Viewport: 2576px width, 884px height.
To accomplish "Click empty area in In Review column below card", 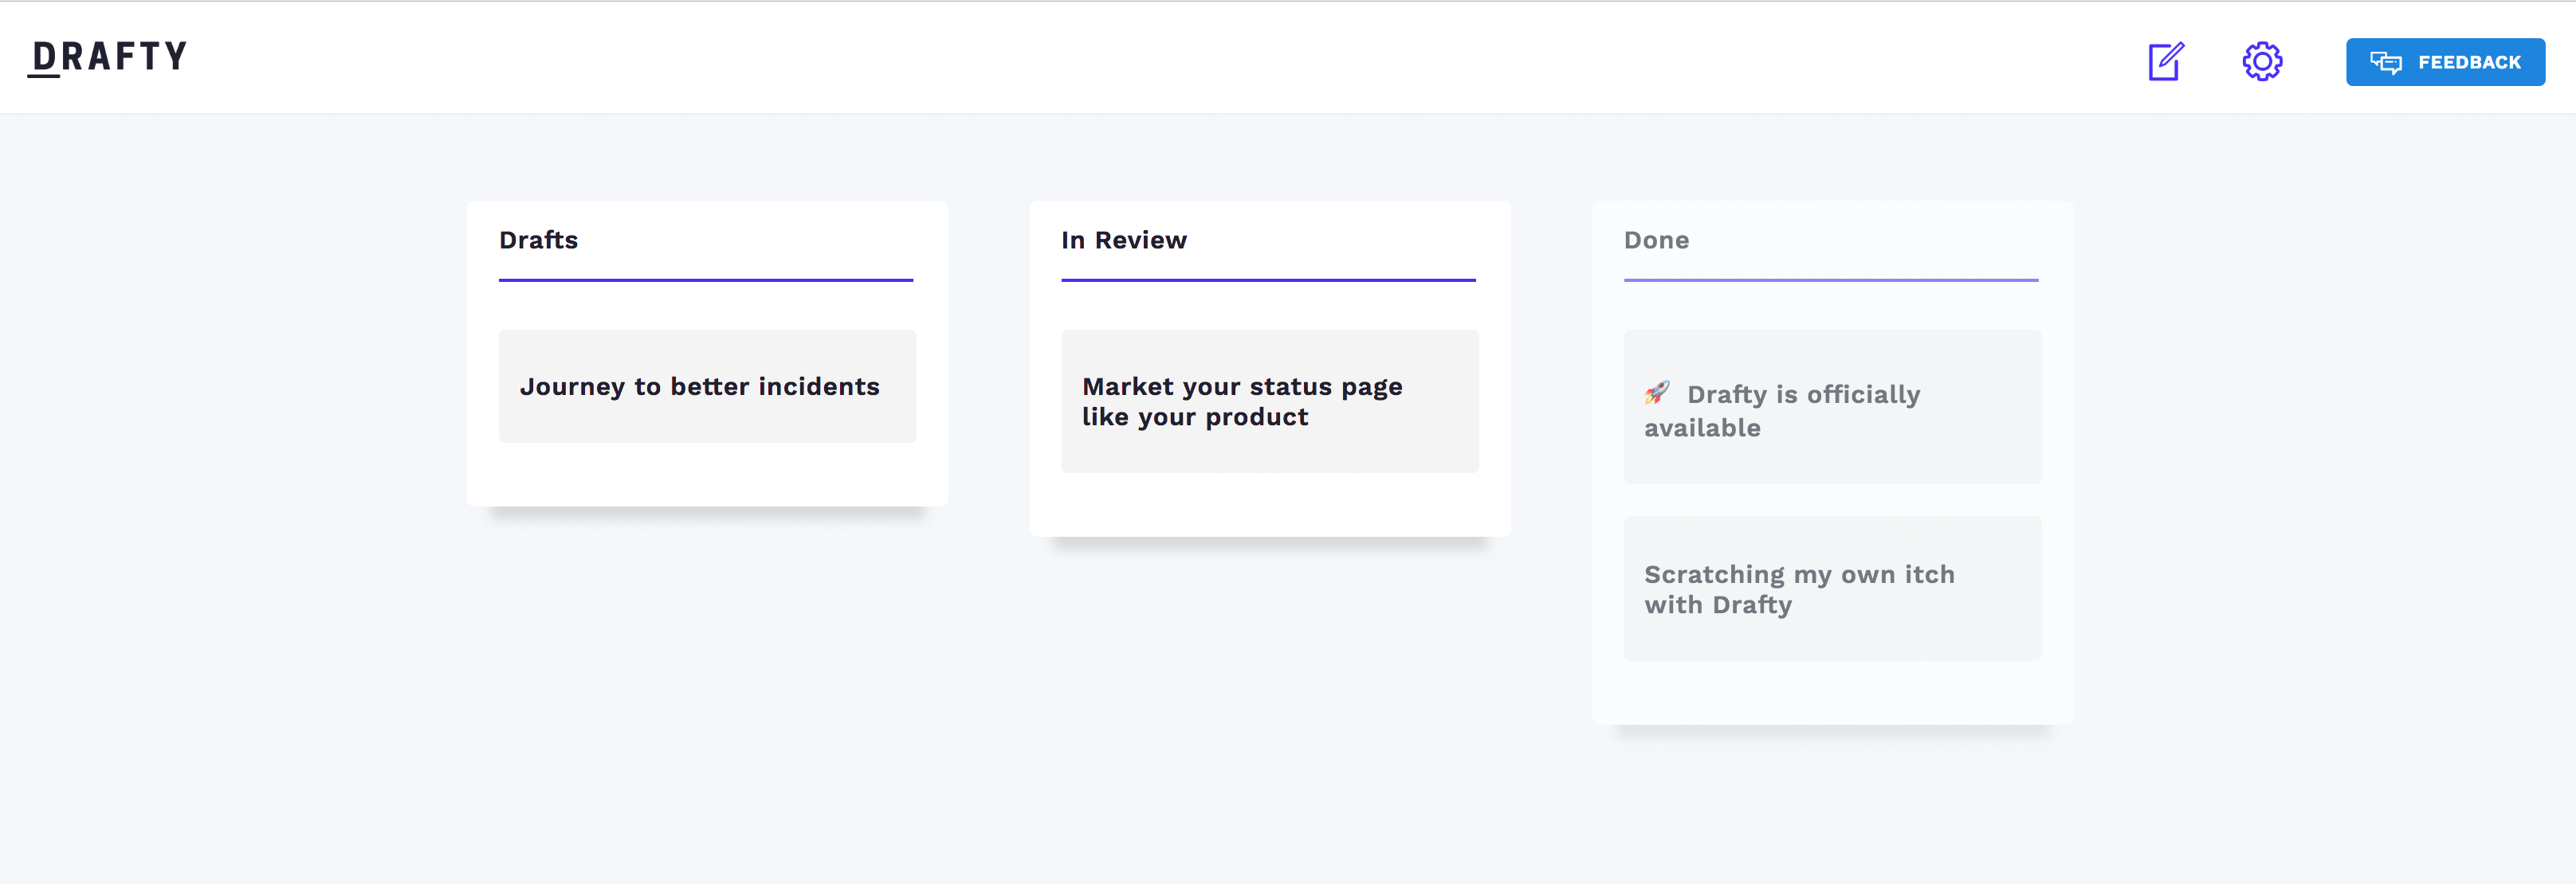I will pos(1269,504).
